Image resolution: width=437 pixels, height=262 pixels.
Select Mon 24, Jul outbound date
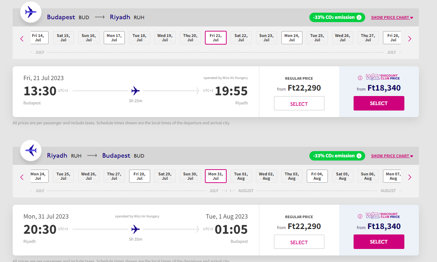pyautogui.click(x=292, y=38)
